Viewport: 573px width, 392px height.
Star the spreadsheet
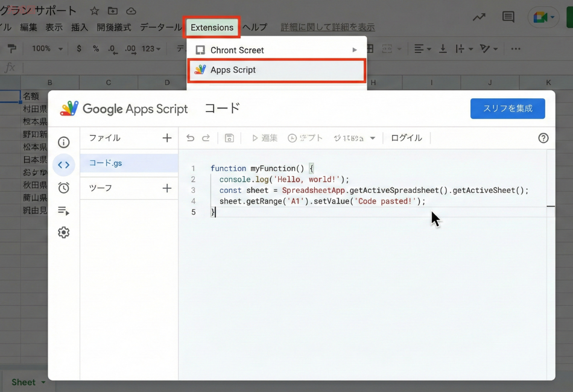coord(94,10)
